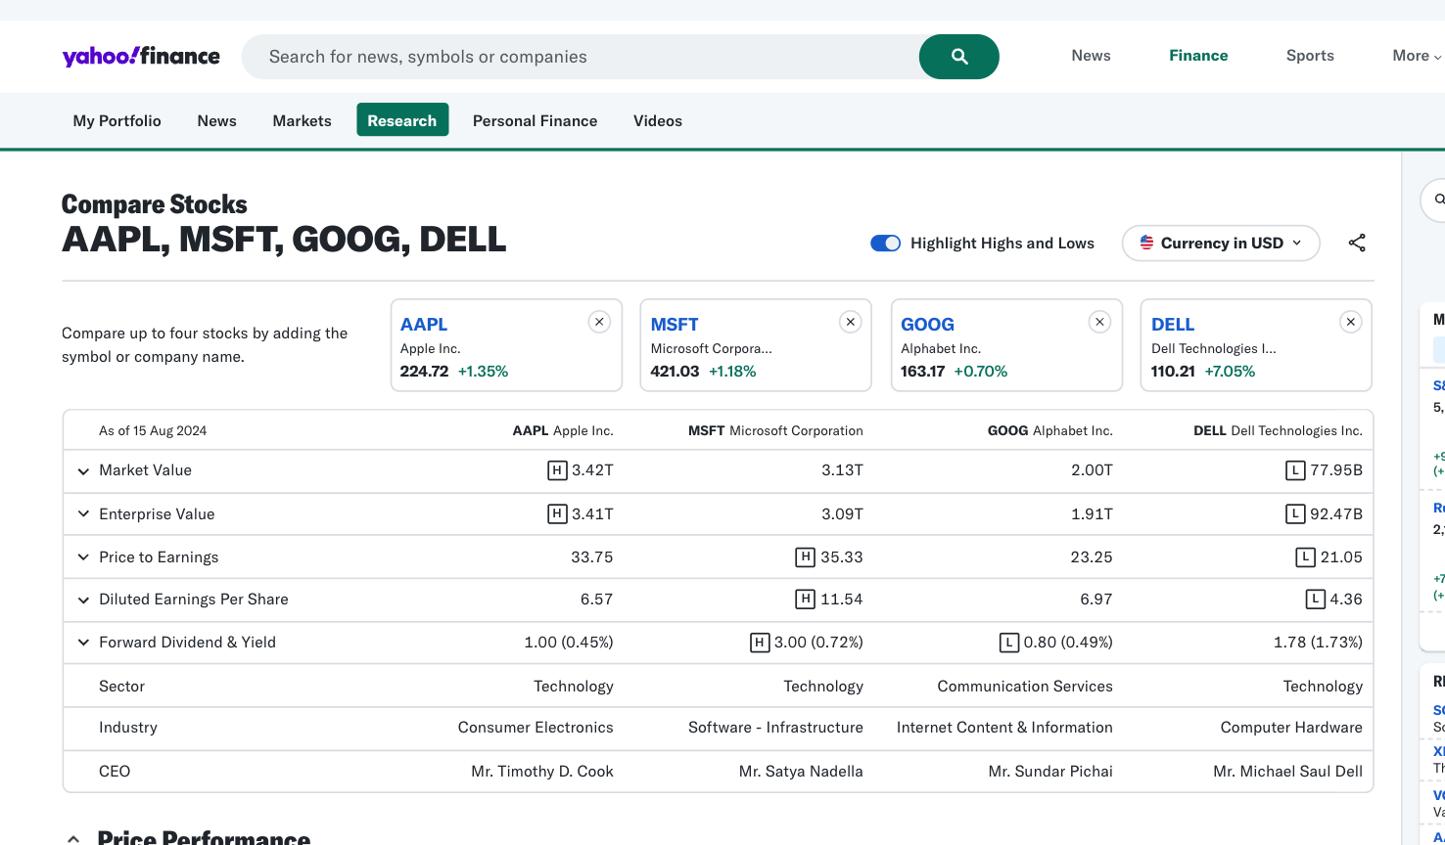Click the Yahoo Finance logo
The height and width of the screenshot is (845, 1445).
tap(141, 56)
